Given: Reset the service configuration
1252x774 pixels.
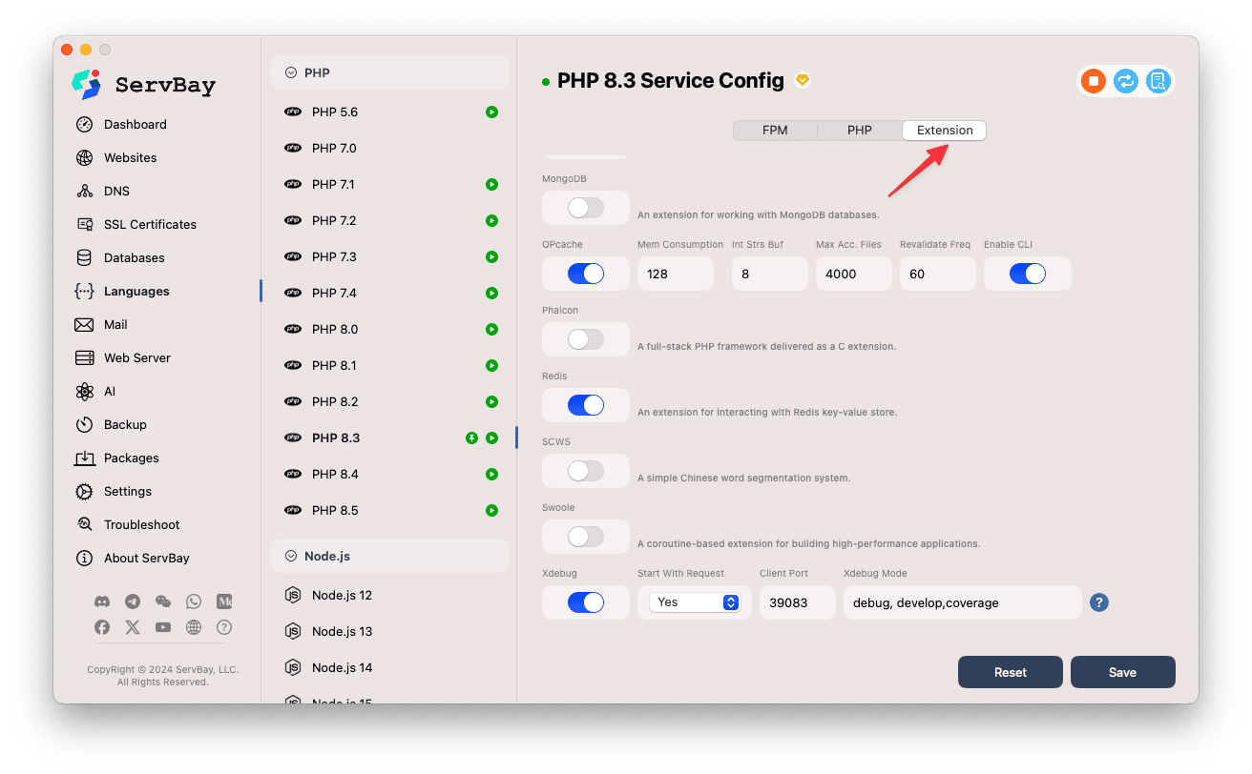Looking at the screenshot, I should 1010,671.
